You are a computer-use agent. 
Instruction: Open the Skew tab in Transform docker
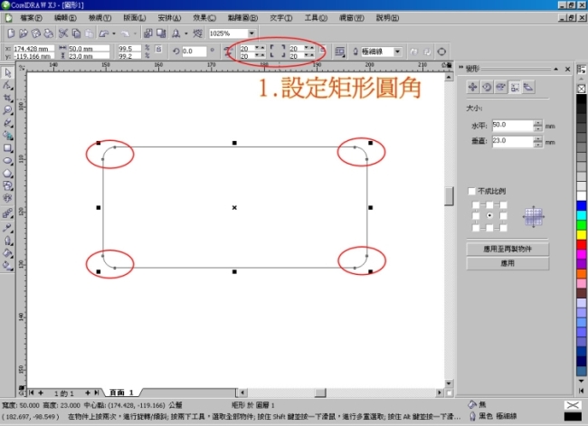(528, 88)
